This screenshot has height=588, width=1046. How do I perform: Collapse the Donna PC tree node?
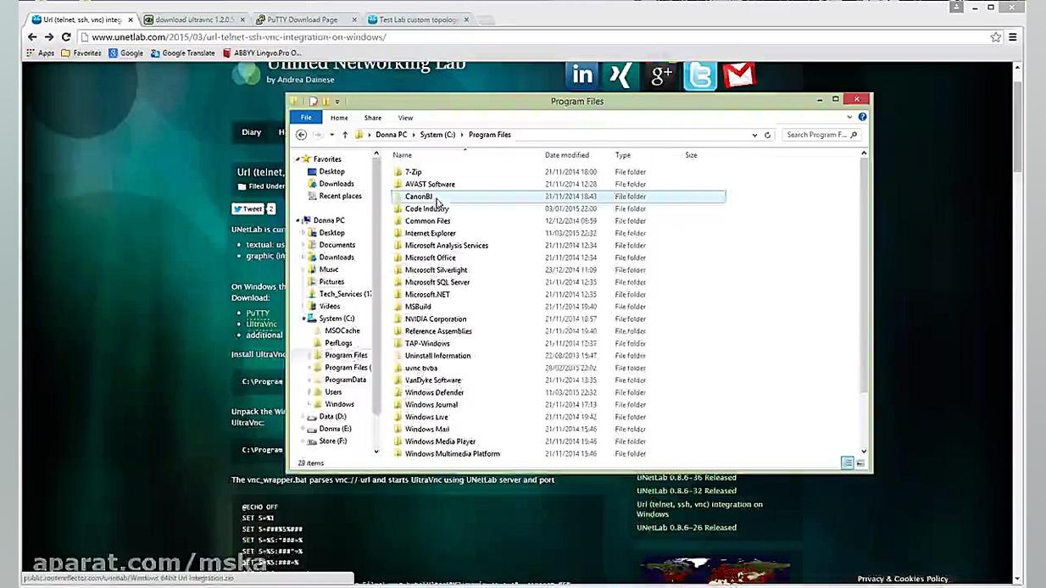(298, 220)
